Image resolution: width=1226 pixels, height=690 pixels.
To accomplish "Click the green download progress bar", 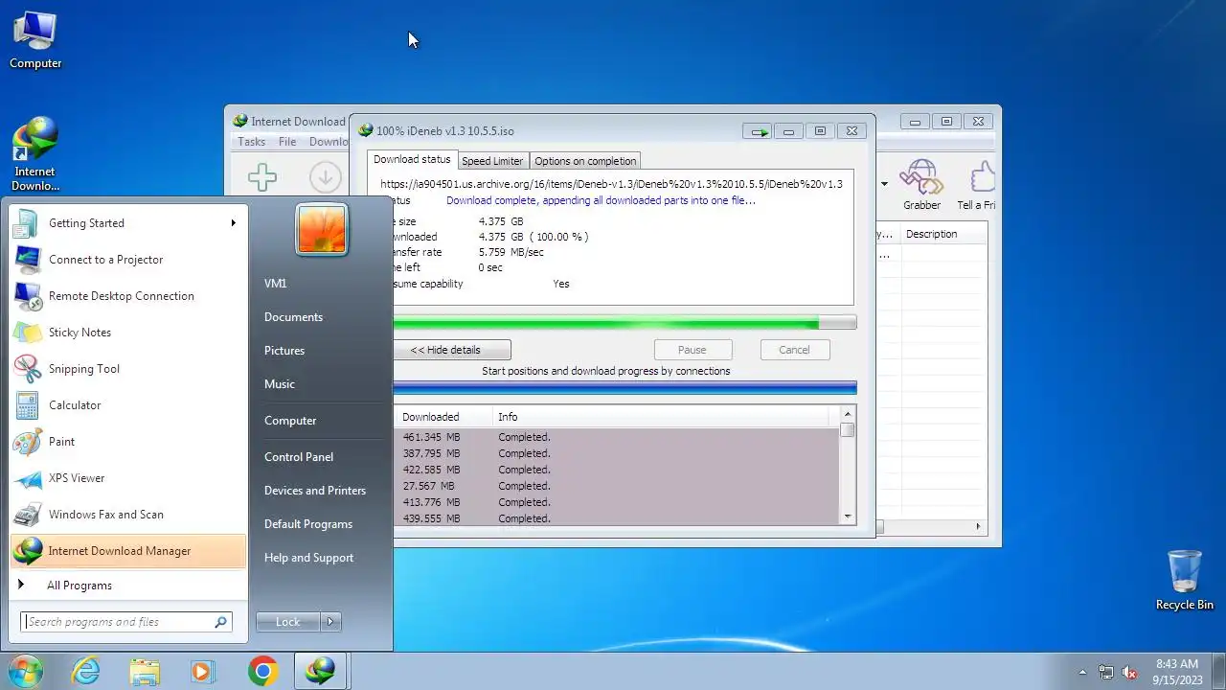I will (x=624, y=324).
